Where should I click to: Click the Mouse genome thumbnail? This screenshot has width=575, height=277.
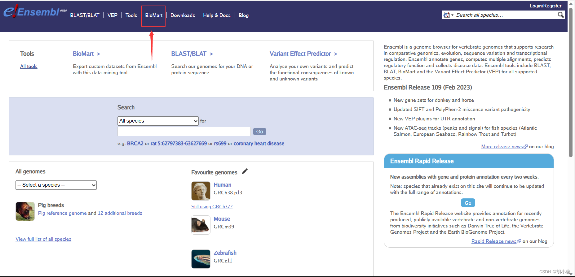tap(201, 225)
